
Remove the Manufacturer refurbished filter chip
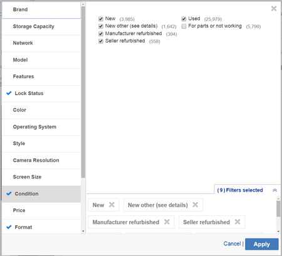[167, 222]
